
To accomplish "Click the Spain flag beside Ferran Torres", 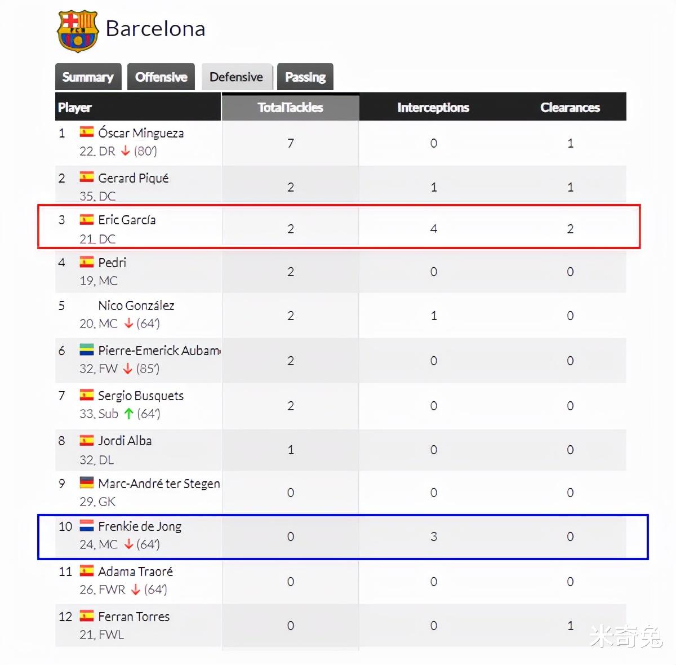I will pos(87,616).
